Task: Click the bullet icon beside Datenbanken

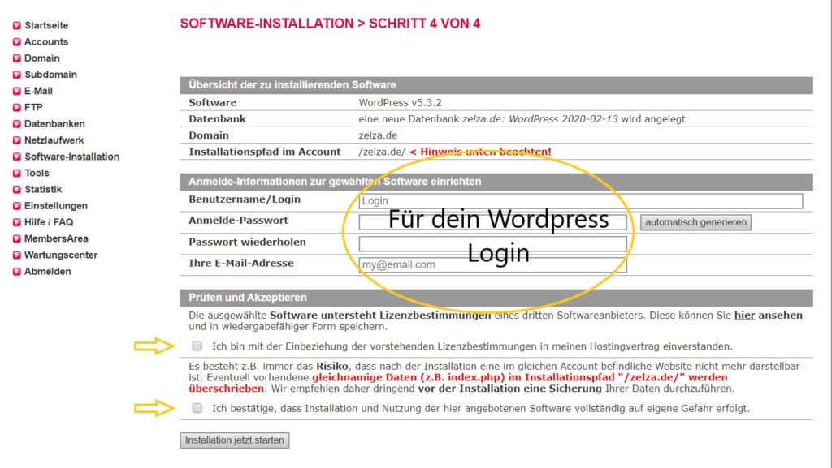Action: 17,124
